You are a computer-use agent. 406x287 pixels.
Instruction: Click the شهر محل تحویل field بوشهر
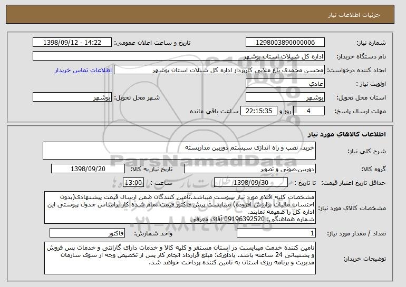pos(72,97)
